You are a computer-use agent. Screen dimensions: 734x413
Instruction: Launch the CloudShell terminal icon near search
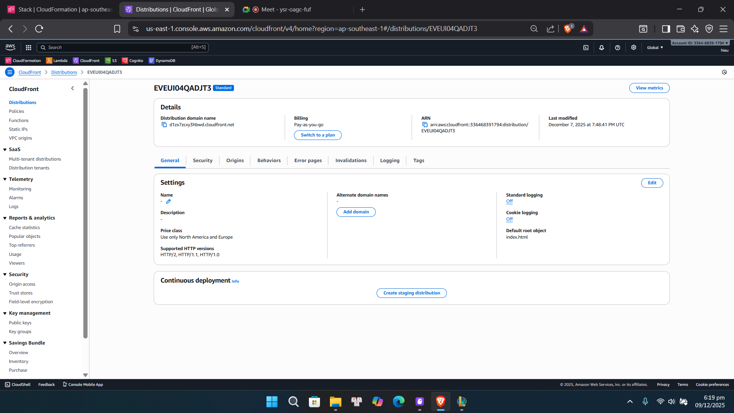tap(586, 47)
